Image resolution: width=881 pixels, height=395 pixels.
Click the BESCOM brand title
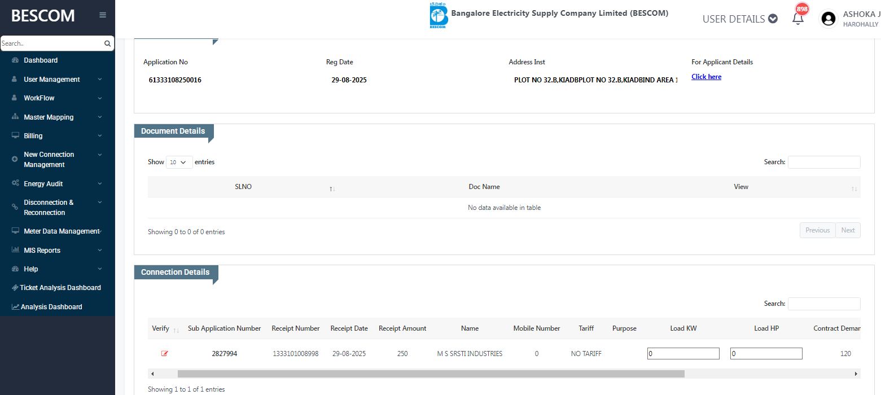pyautogui.click(x=43, y=16)
